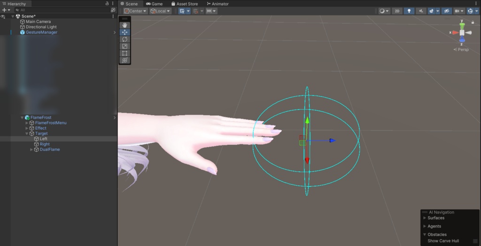Screen dimensions: 481x246
Task: Select the Hand view tool
Action: (124, 25)
